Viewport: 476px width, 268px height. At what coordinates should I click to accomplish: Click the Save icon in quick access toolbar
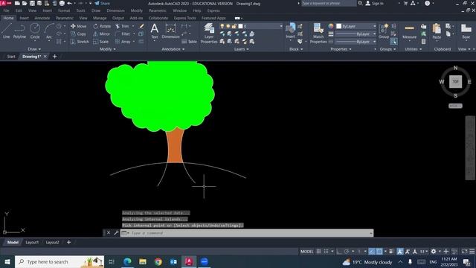pos(32,3)
